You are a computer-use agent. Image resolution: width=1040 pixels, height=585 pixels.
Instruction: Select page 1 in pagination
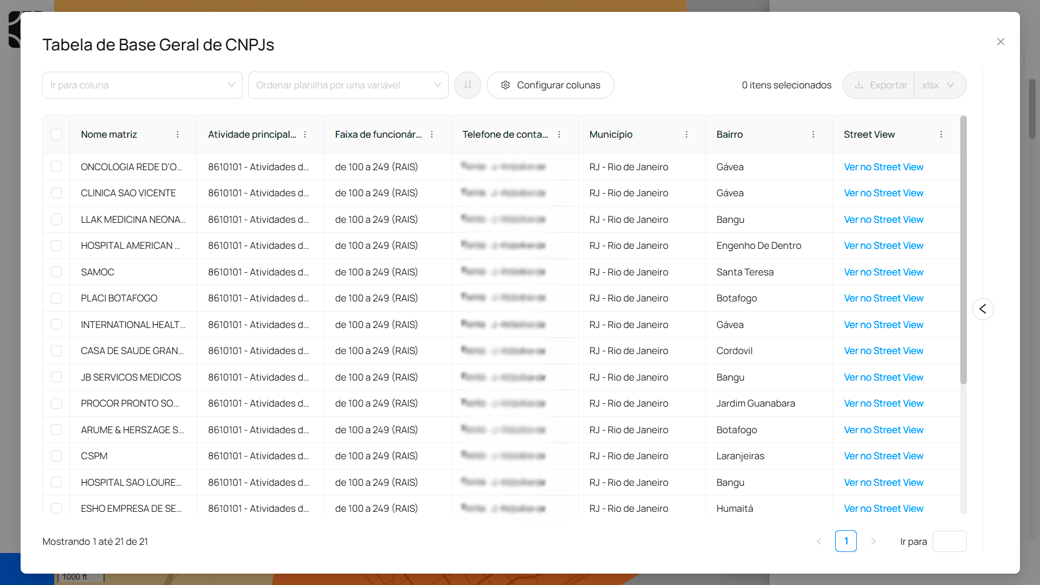tap(845, 541)
